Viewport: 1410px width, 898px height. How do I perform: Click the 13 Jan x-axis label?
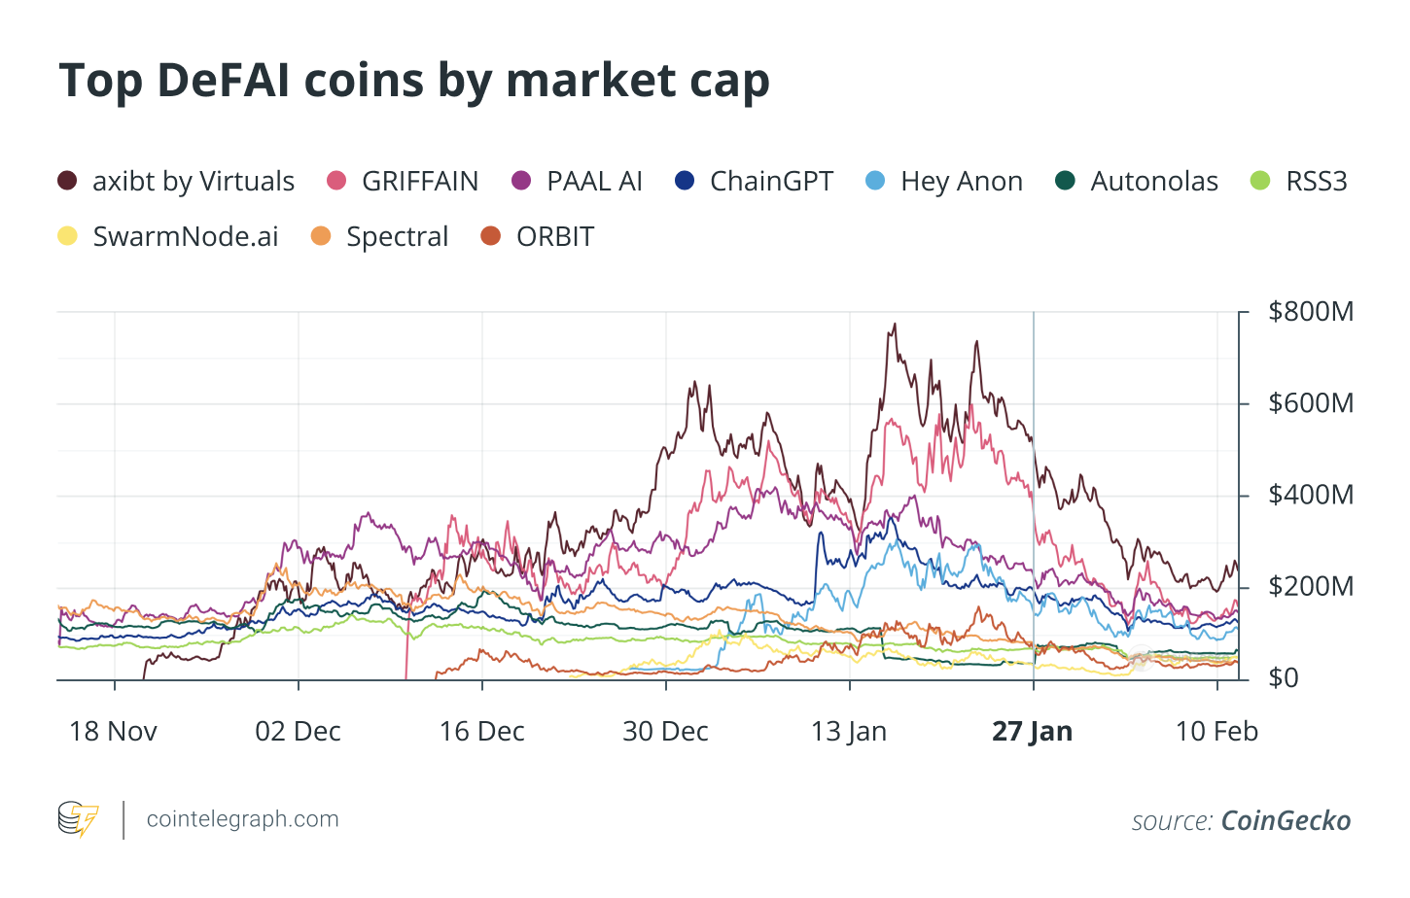[849, 732]
